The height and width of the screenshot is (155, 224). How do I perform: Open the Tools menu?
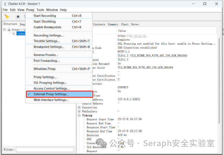(40, 10)
